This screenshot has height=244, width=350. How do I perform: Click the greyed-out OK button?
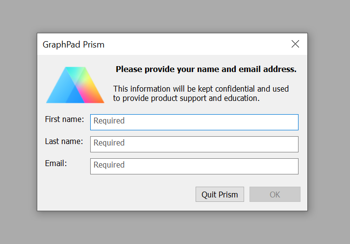[275, 195]
